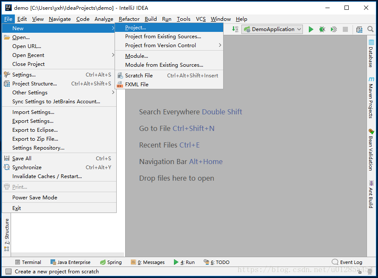Expand the New submenu entry
This screenshot has width=378, height=278.
(59, 28)
